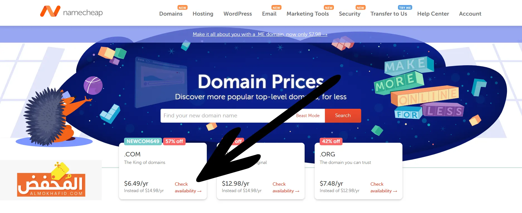The width and height of the screenshot is (522, 213).
Task: Open the Security menu
Action: point(349,14)
